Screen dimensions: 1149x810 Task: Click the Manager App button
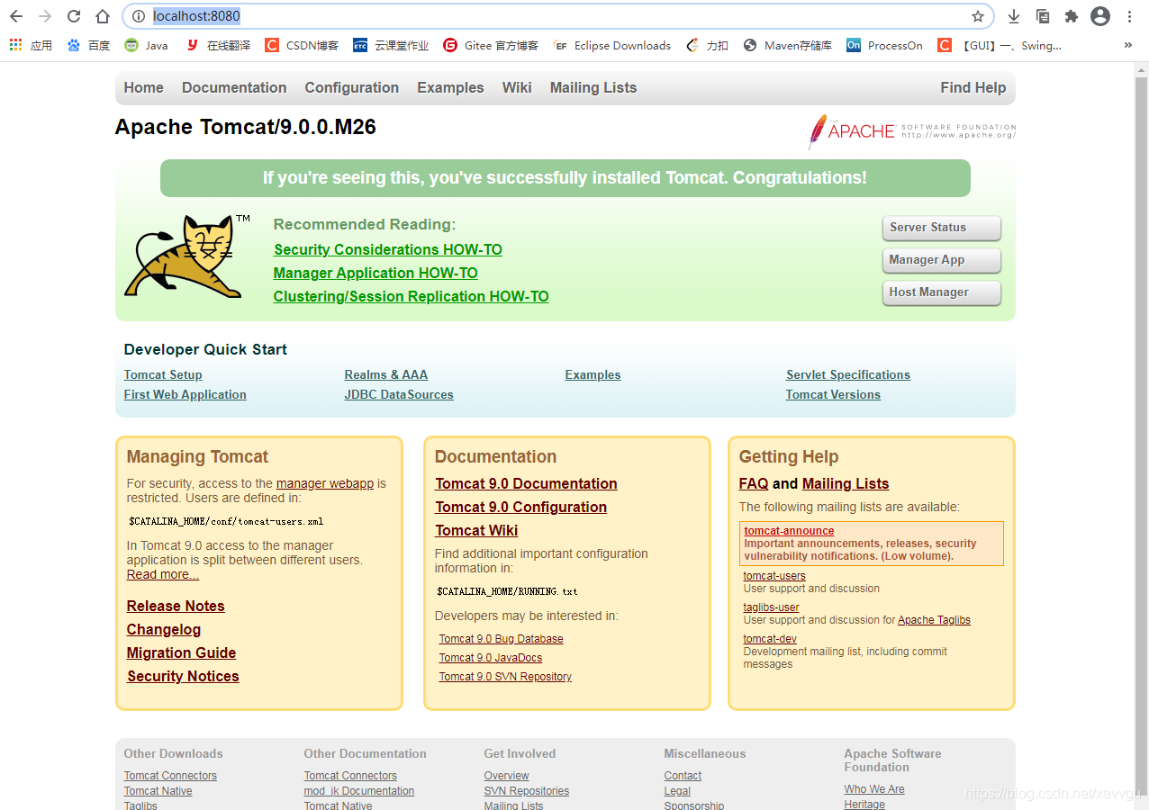click(942, 260)
